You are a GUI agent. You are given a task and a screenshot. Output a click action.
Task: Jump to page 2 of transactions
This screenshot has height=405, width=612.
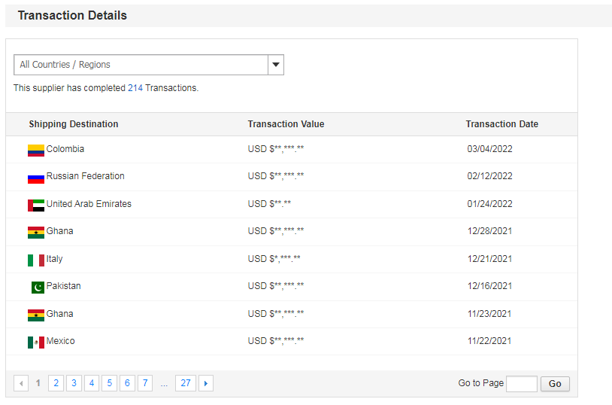pos(56,384)
